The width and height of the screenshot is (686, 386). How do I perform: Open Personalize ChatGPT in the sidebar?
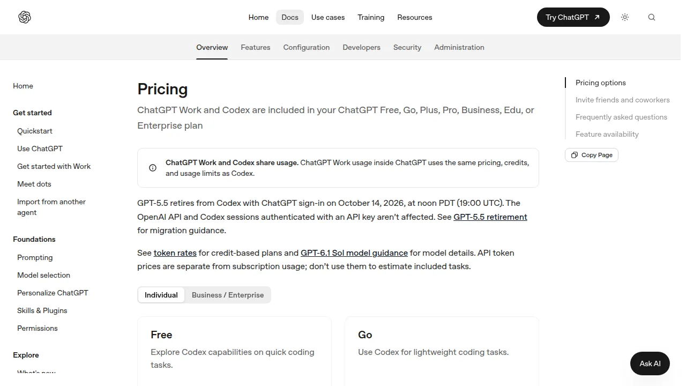click(53, 293)
